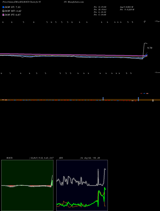Select the 'DOW PT: 6.07' label
Screen dimensions: 160x211
[12, 15]
